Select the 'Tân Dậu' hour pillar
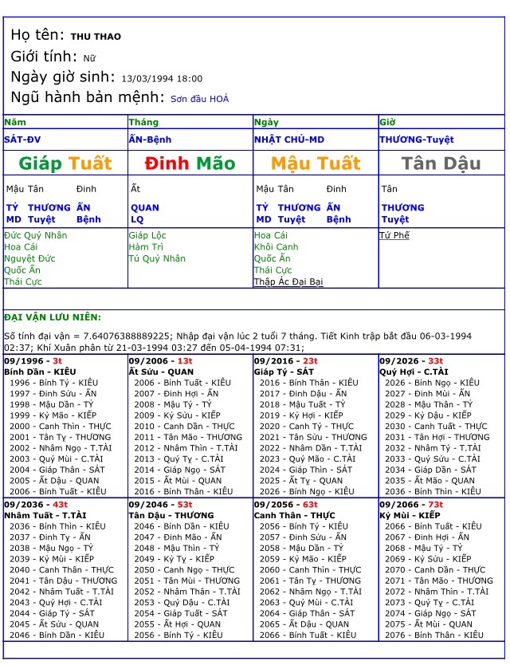Screen dimensions: 510x665 (x=441, y=163)
